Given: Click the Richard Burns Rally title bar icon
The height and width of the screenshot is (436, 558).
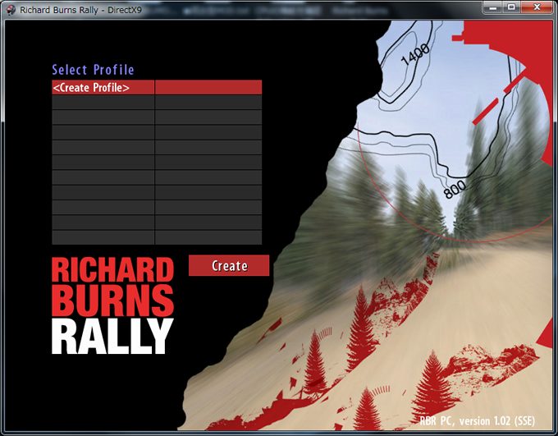Looking at the screenshot, I should 11,7.
